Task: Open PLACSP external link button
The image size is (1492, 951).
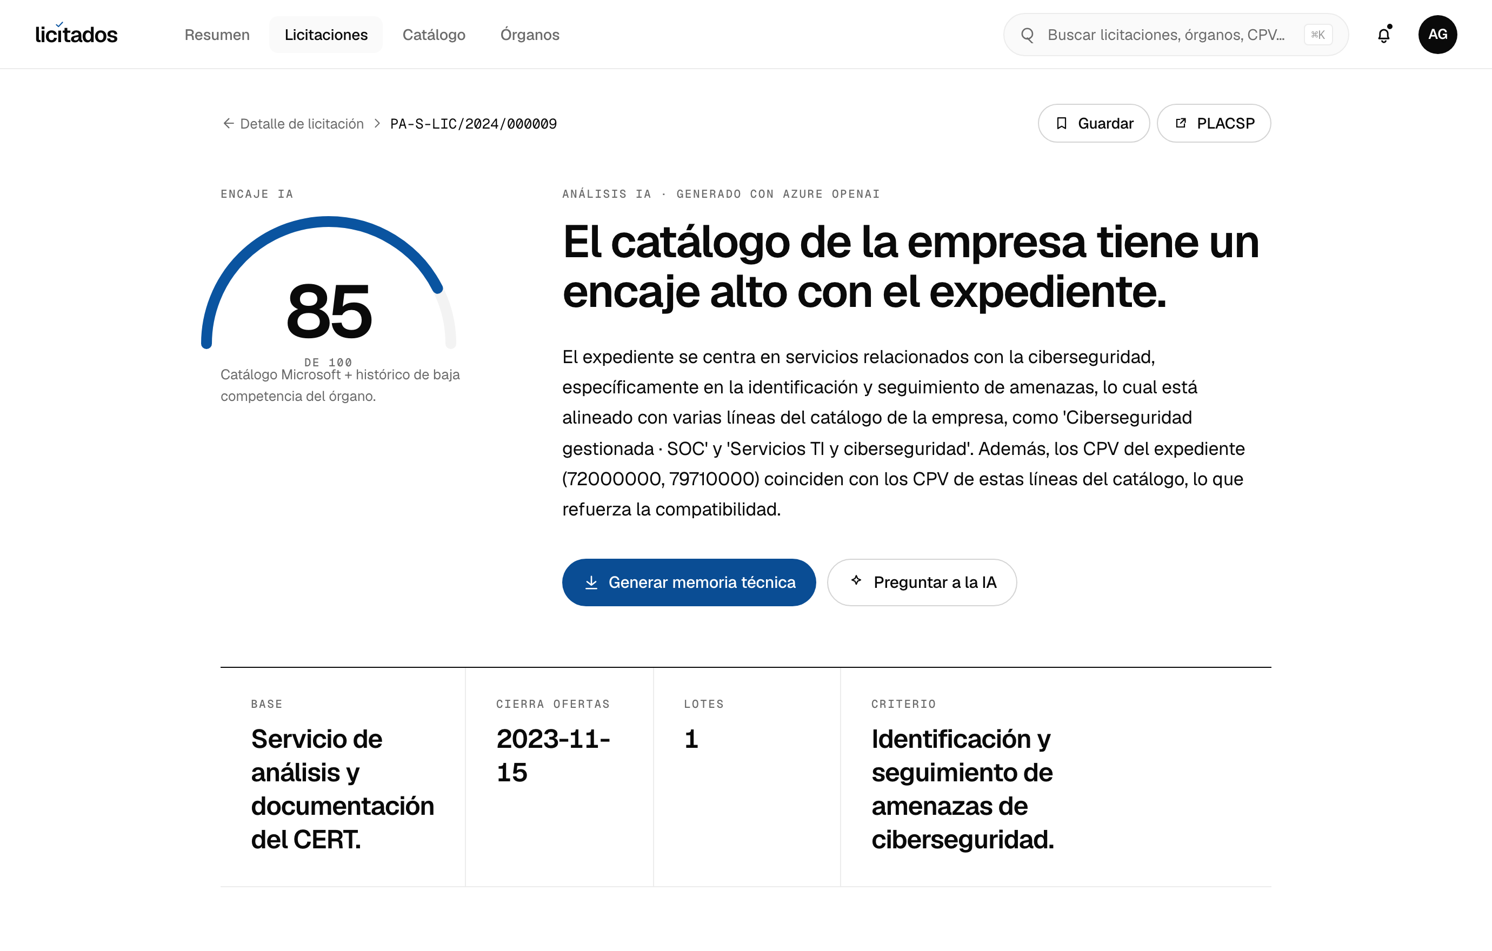Action: click(x=1214, y=123)
